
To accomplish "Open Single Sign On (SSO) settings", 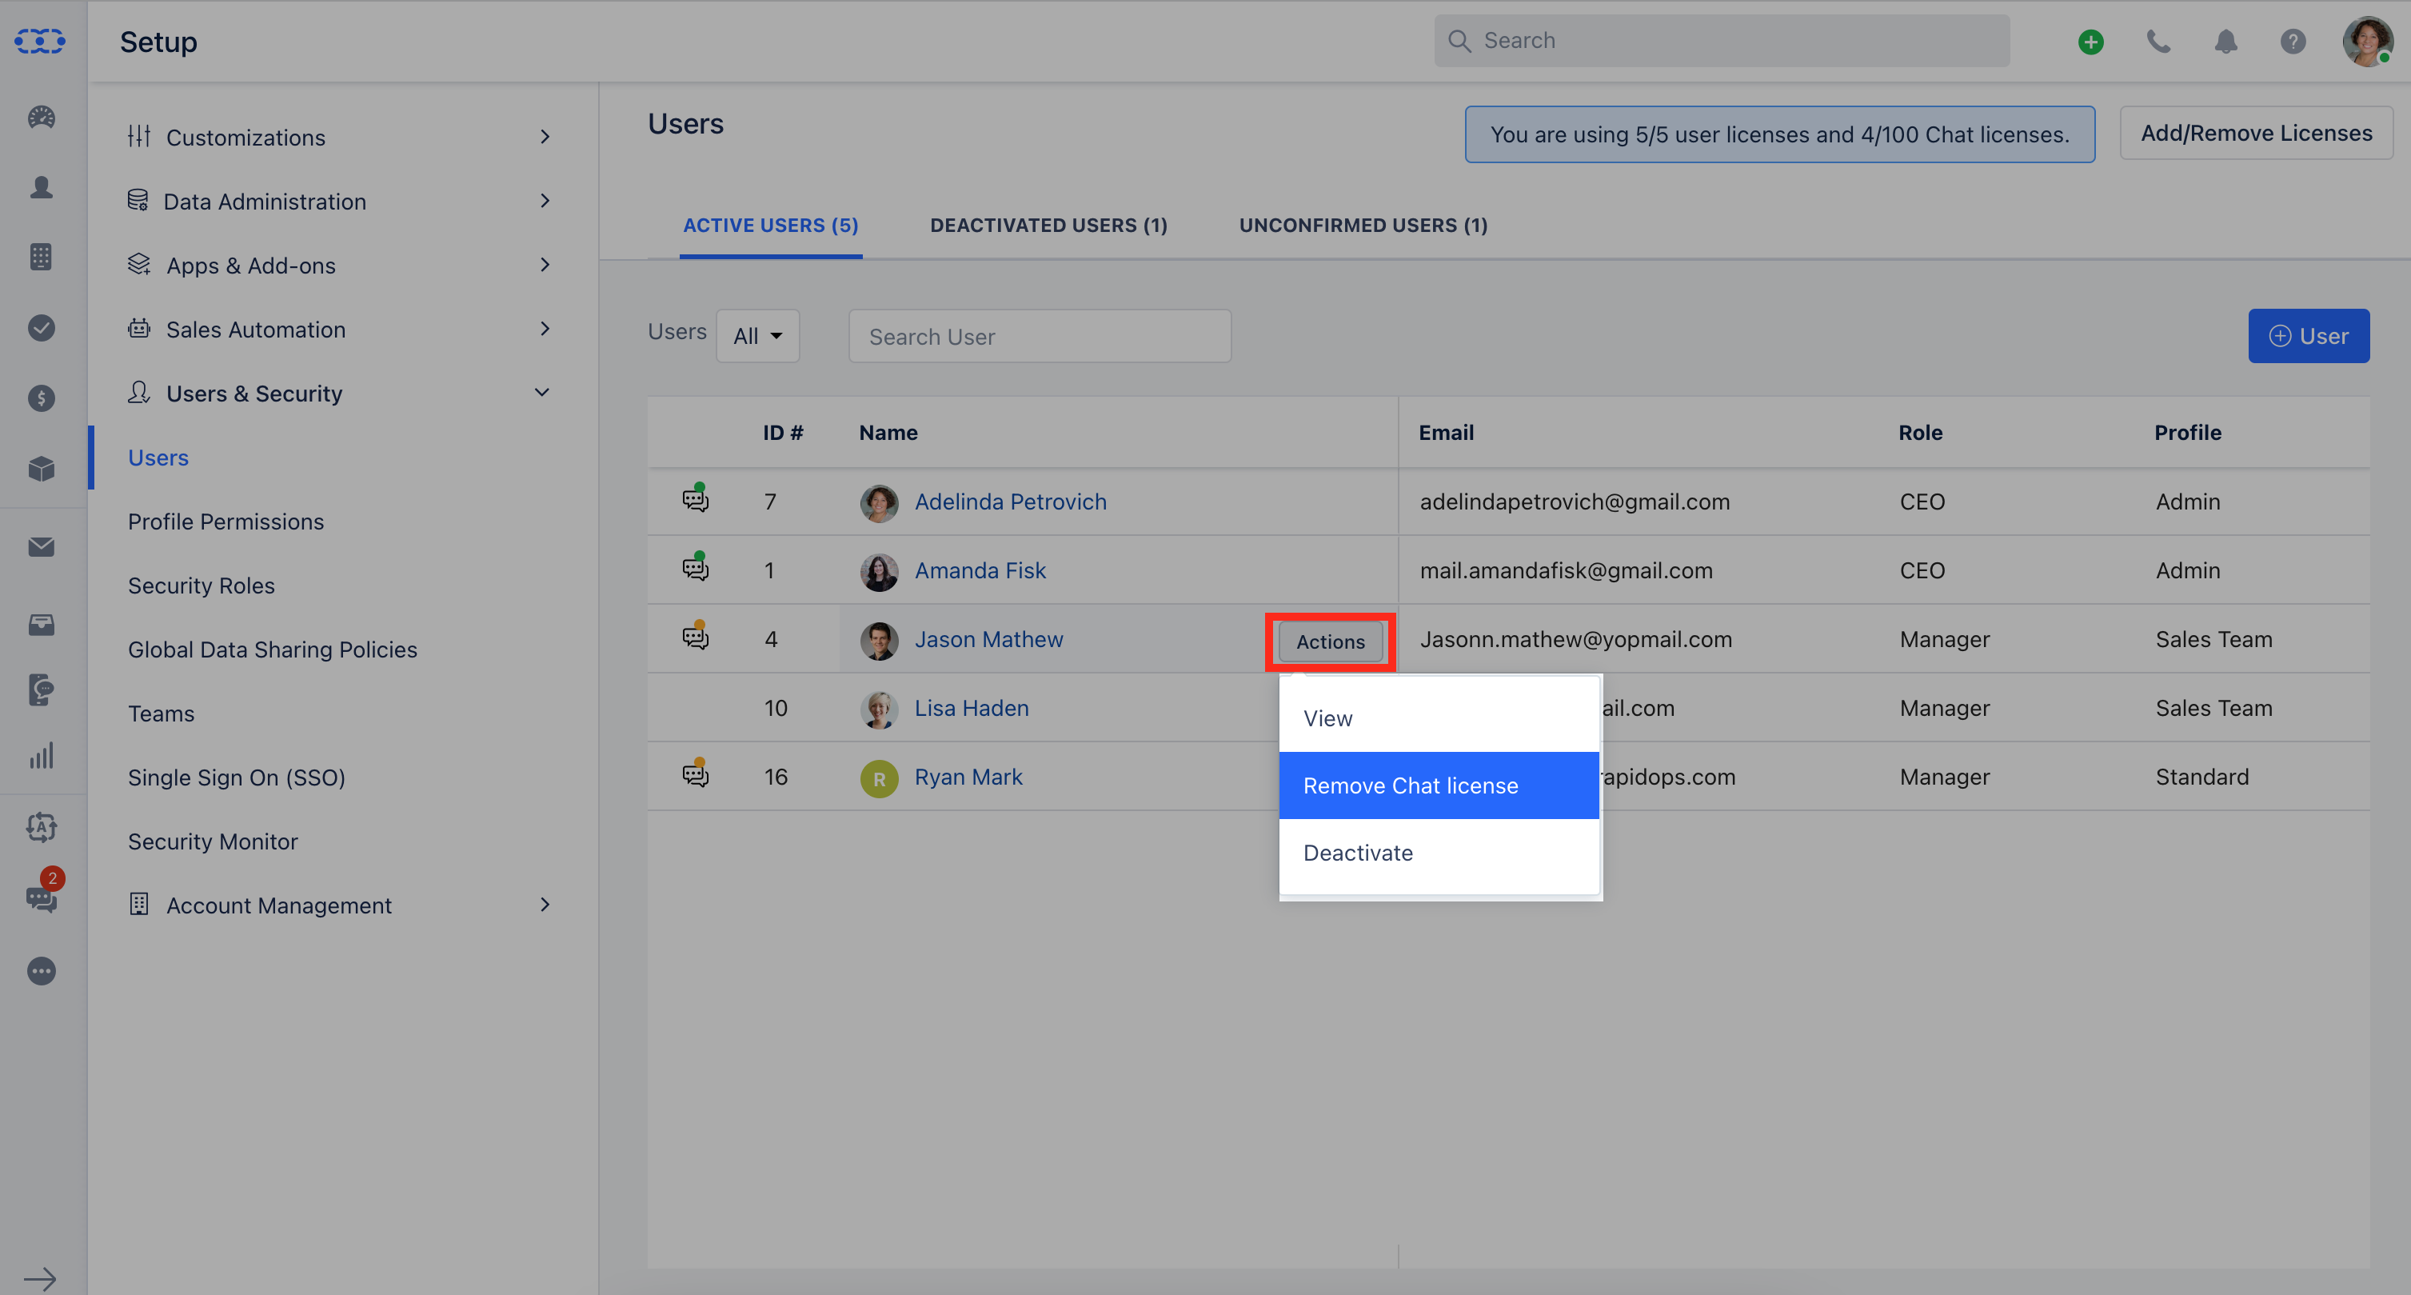I will (237, 777).
